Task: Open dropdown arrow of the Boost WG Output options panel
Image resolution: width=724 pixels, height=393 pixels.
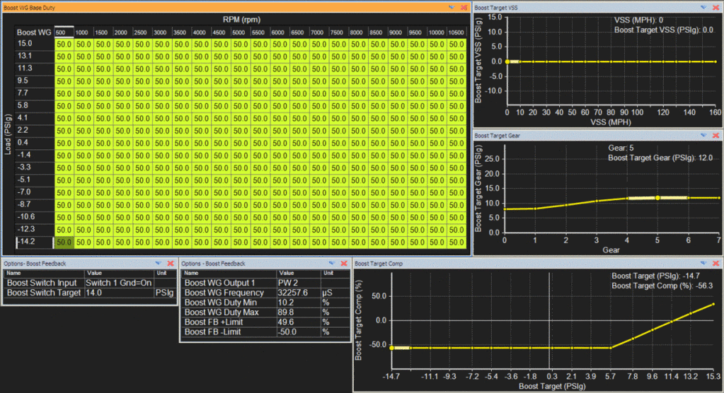Action: [331, 263]
